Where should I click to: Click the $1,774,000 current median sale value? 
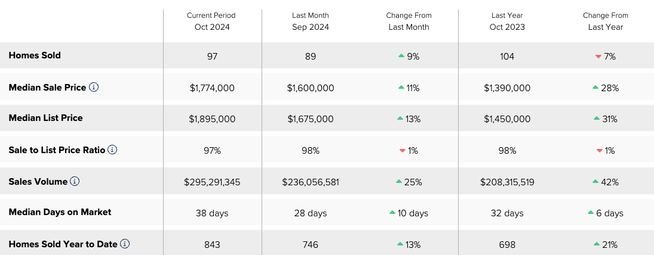[x=212, y=88]
